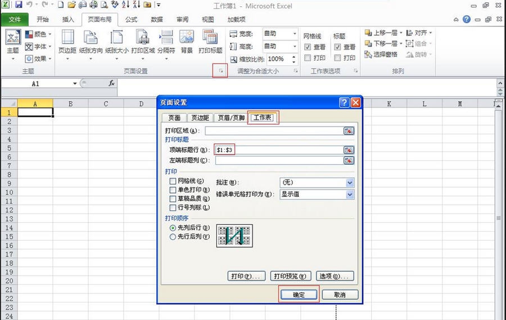Open the 批注(M) dropdown
This screenshot has height=320, width=506.
pyautogui.click(x=350, y=183)
